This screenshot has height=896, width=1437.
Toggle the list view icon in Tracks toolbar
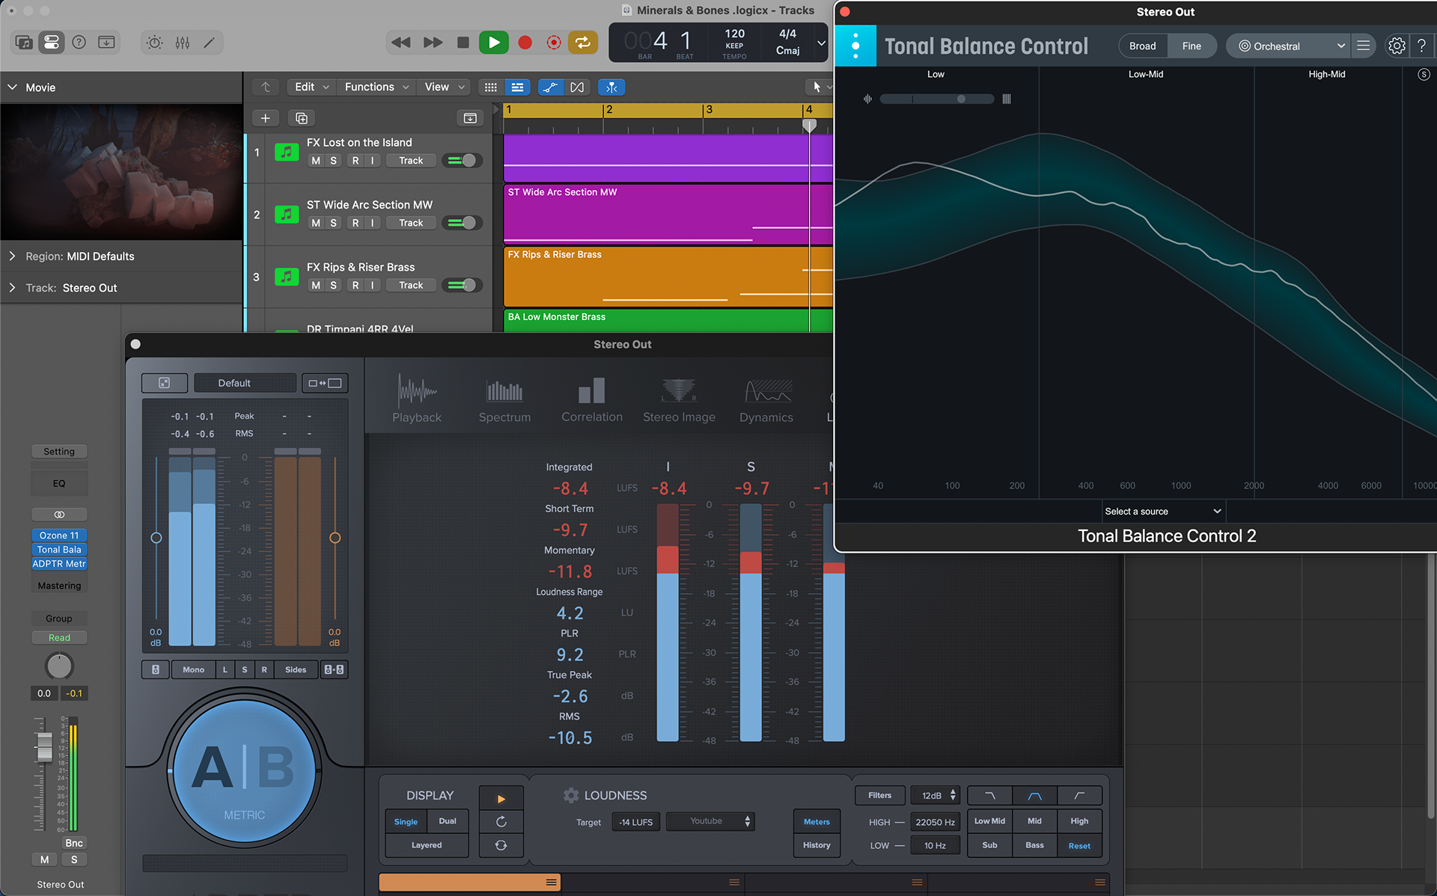pos(517,88)
